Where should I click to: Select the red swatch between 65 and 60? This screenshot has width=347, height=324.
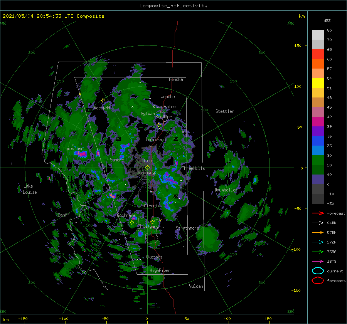318,54
